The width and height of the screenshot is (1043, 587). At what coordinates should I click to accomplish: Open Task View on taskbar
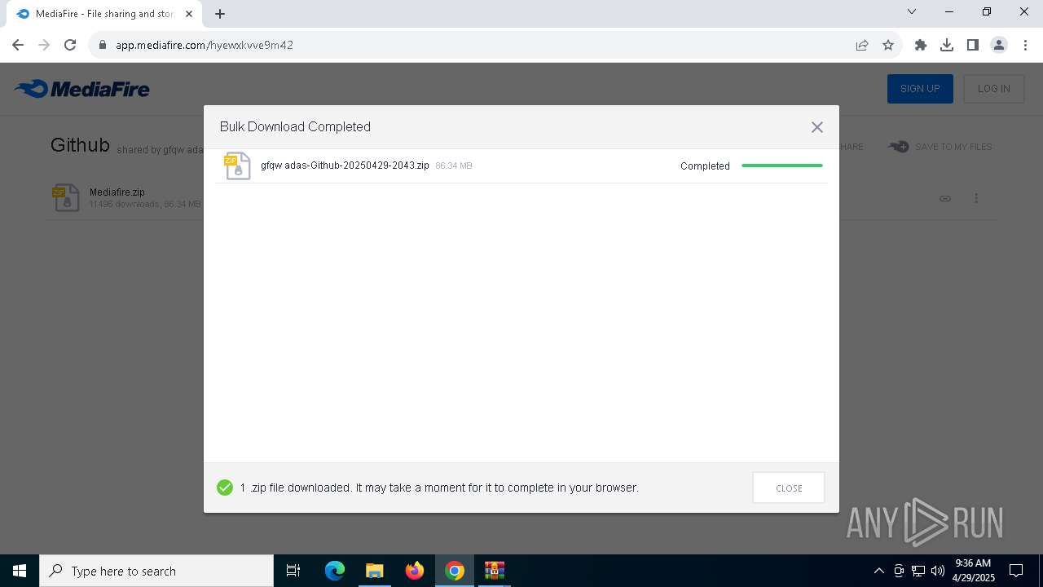click(293, 571)
